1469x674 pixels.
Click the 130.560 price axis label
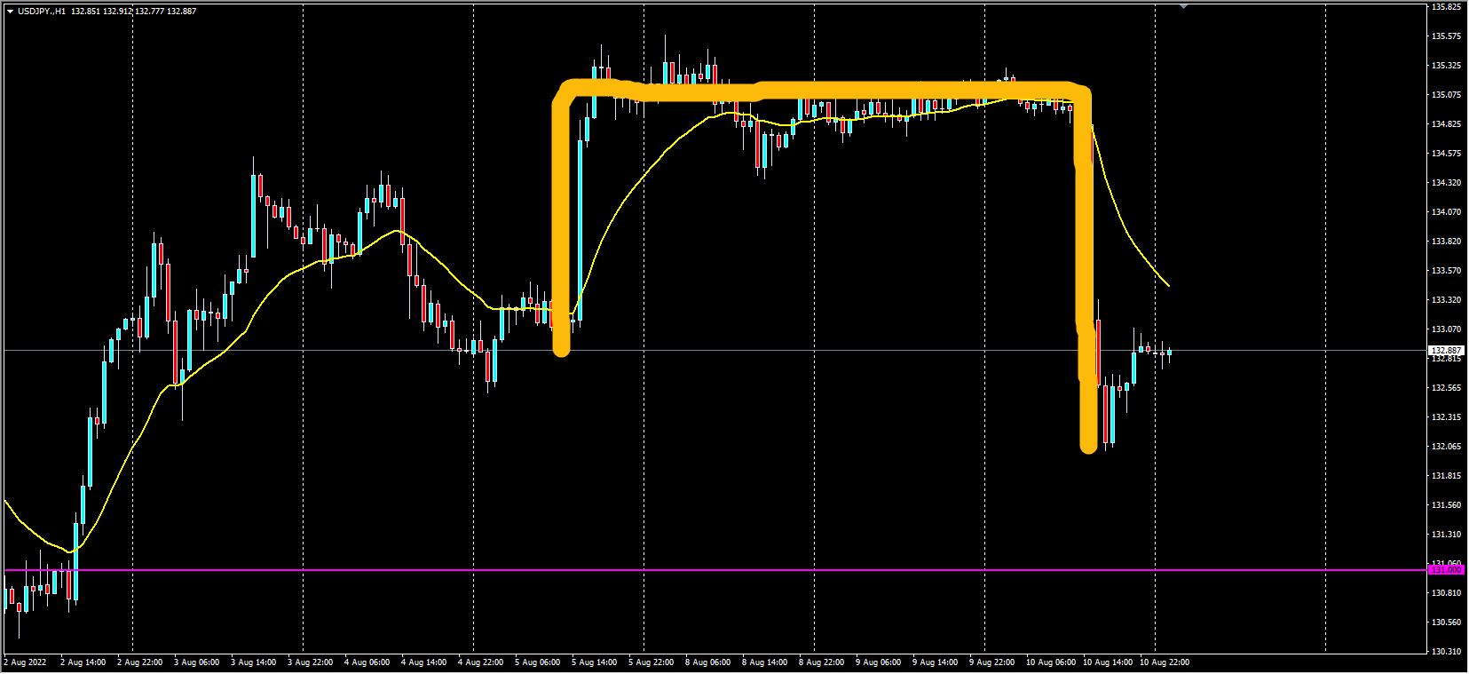[1447, 622]
